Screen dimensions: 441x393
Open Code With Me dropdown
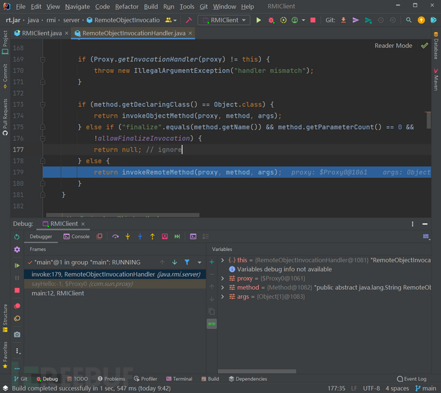[x=171, y=20]
